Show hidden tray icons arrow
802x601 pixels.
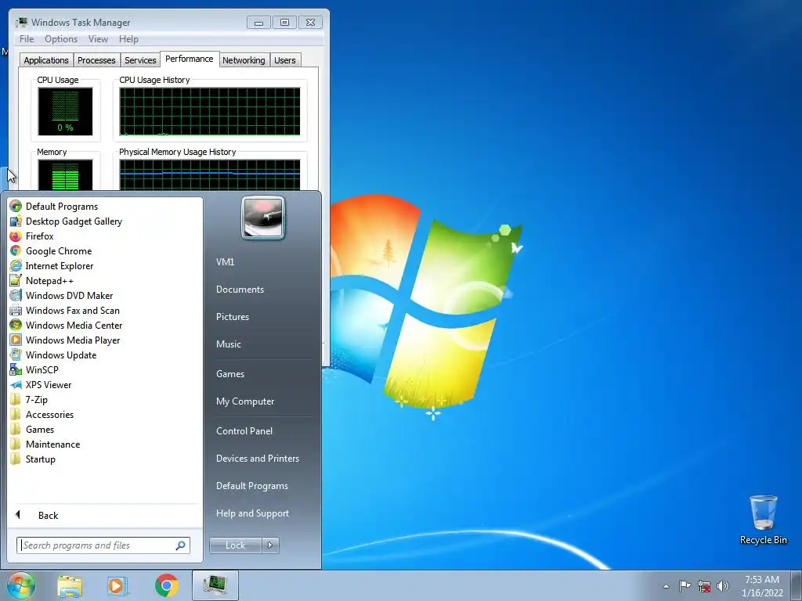coord(666,586)
